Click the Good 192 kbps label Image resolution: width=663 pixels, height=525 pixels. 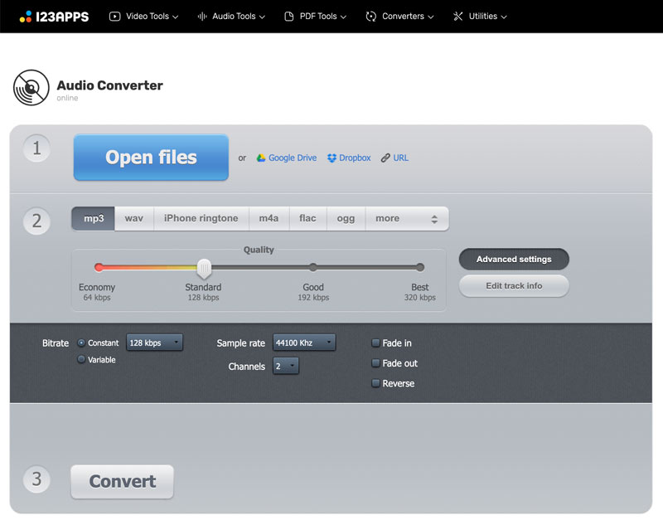point(313,292)
